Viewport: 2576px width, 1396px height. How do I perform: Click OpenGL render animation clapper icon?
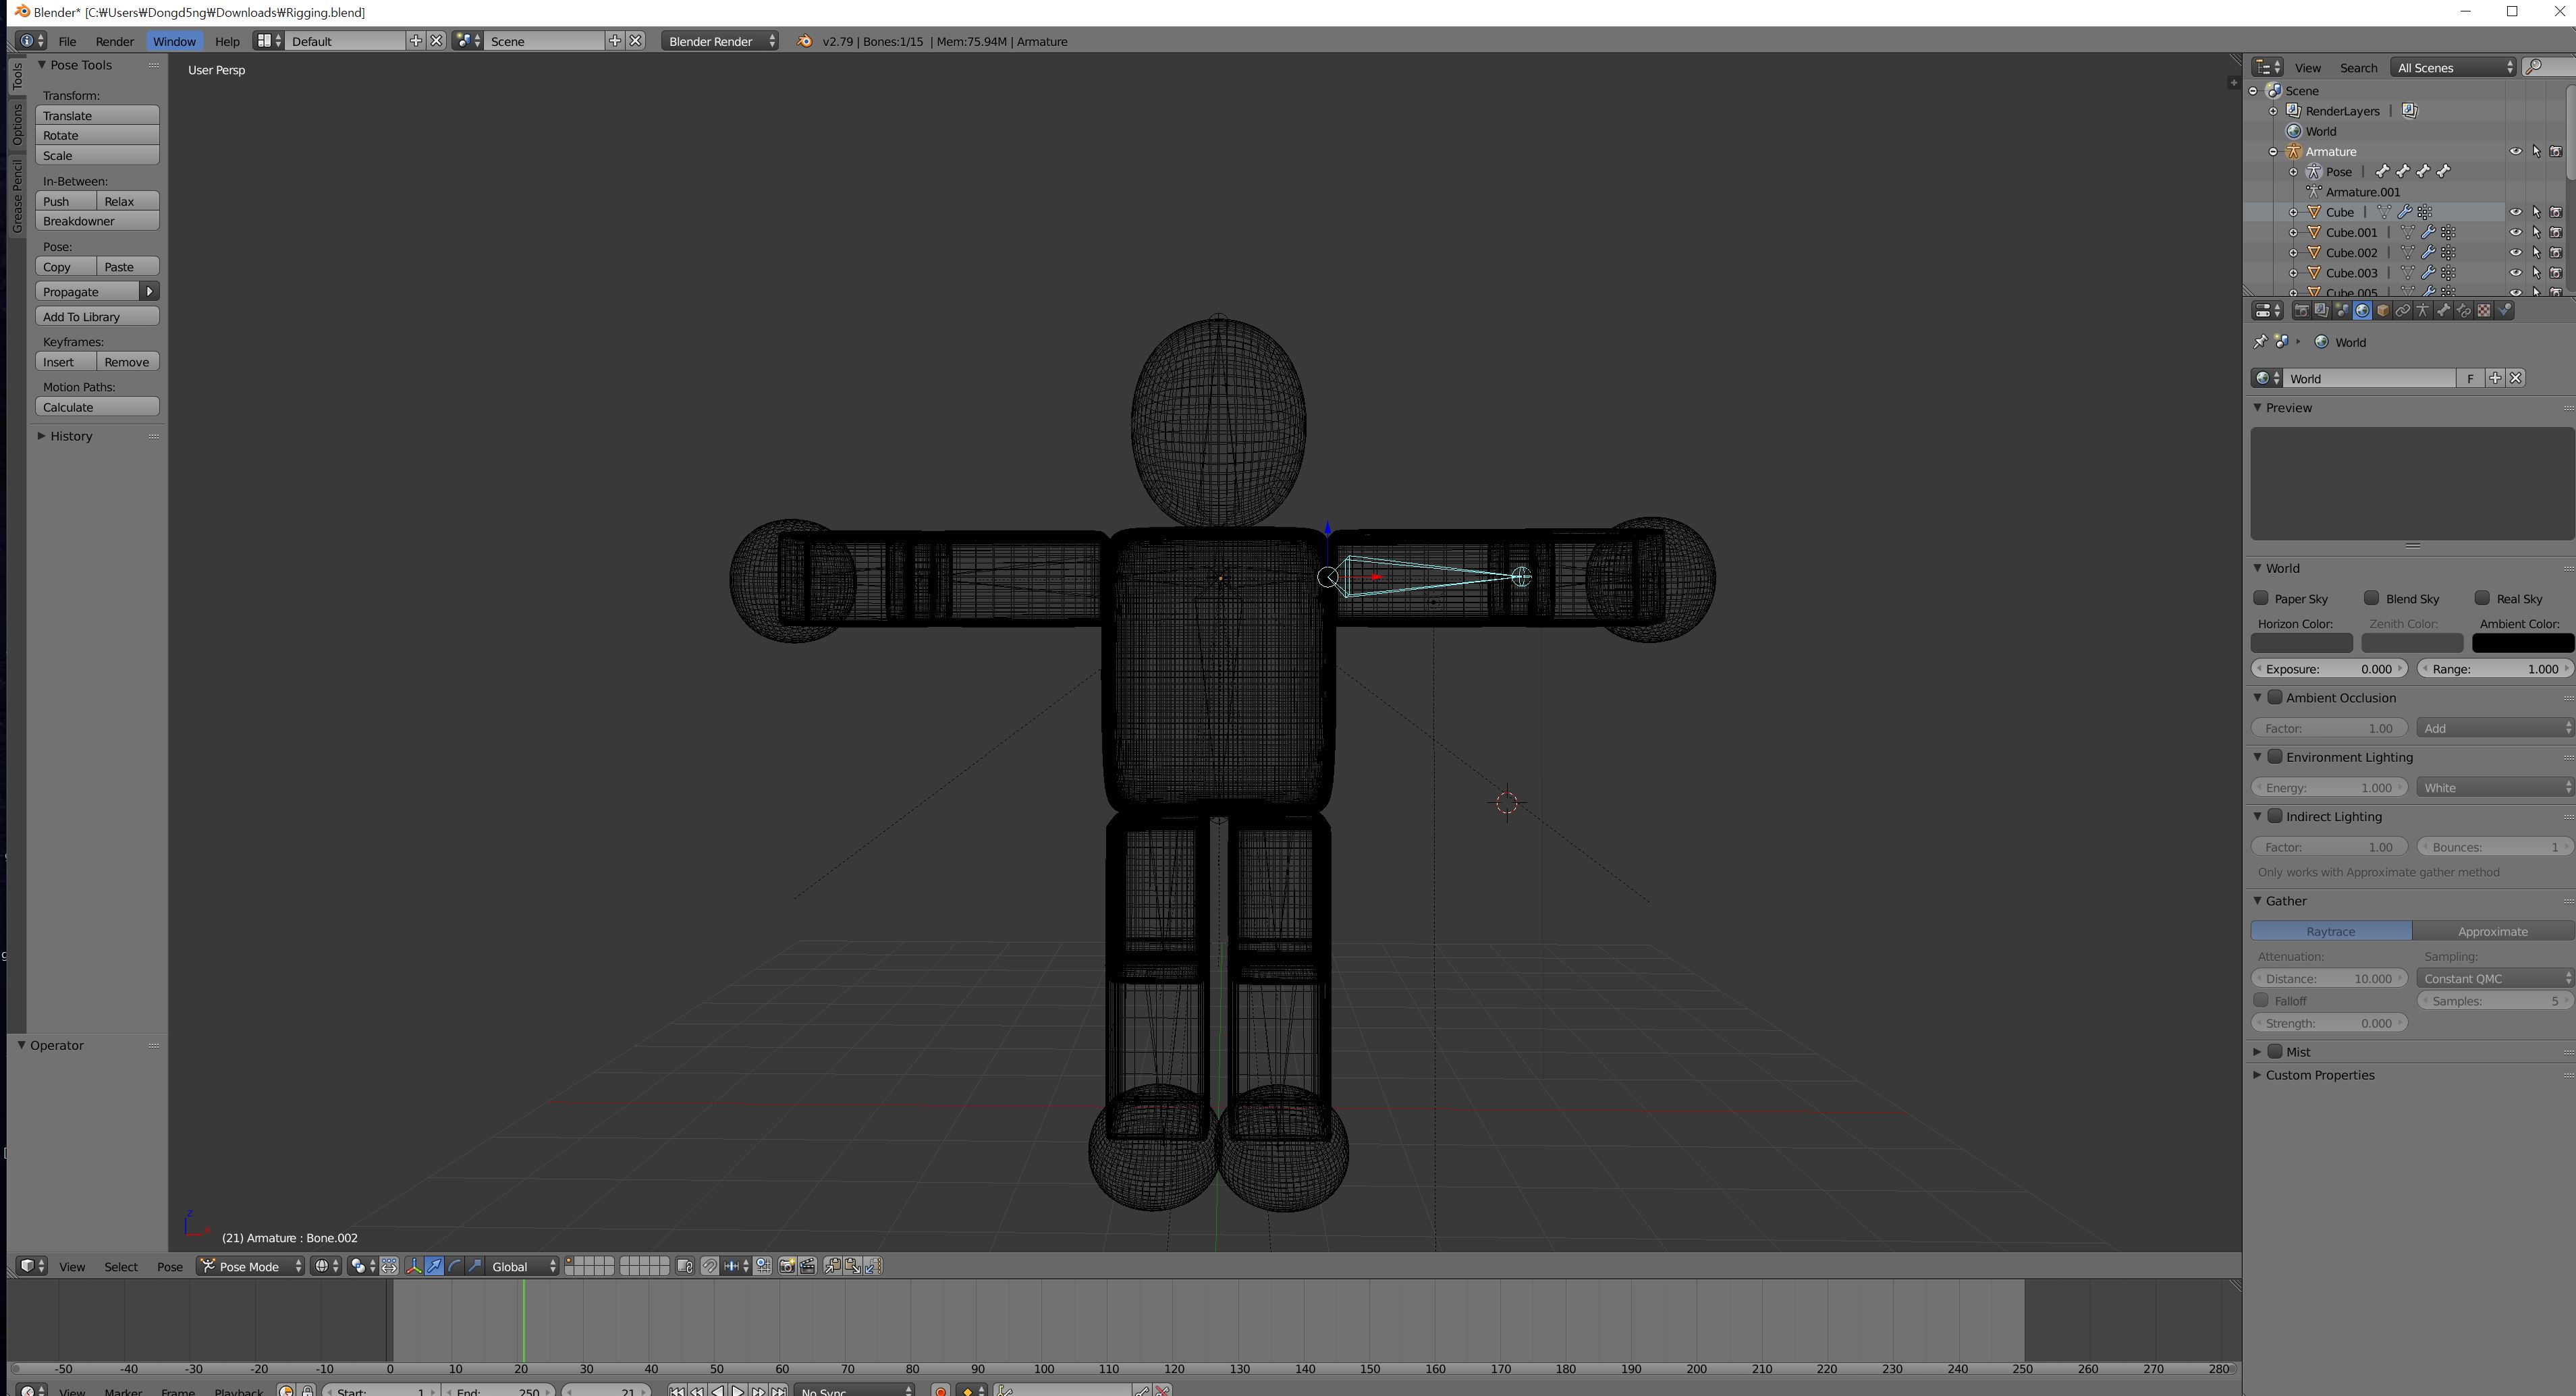pos(808,1266)
